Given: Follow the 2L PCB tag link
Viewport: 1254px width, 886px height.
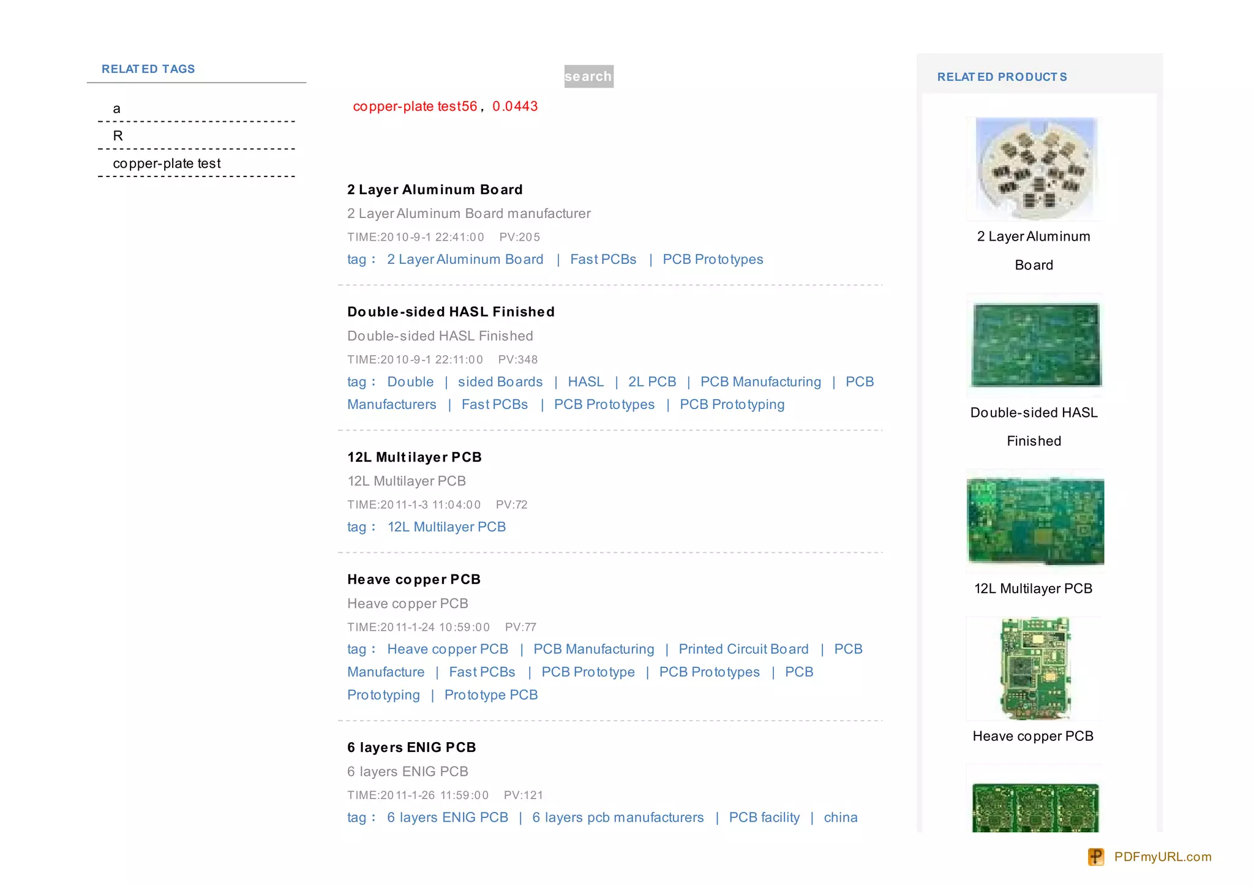Looking at the screenshot, I should click(652, 382).
